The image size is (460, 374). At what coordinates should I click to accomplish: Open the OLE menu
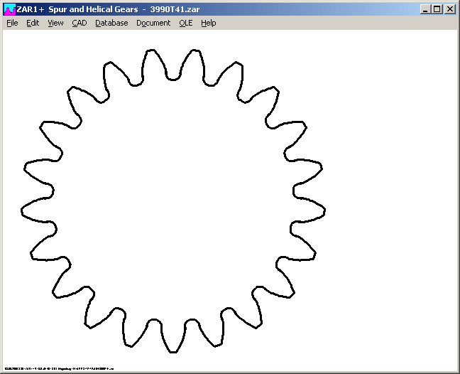point(185,23)
